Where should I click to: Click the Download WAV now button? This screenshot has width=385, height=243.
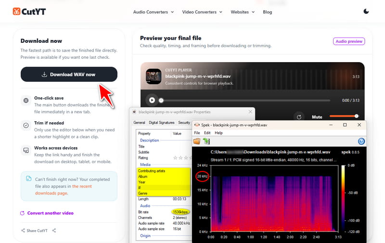pos(69,75)
